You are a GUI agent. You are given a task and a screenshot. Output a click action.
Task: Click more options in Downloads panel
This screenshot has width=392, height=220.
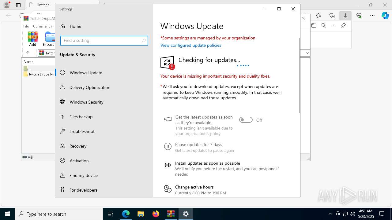(334, 25)
